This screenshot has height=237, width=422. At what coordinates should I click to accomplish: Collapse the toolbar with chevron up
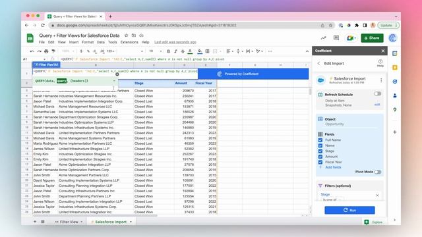307,51
